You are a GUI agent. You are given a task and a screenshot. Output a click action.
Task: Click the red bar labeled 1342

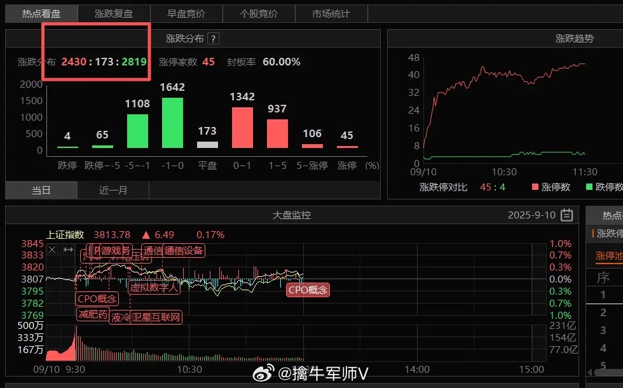[242, 128]
